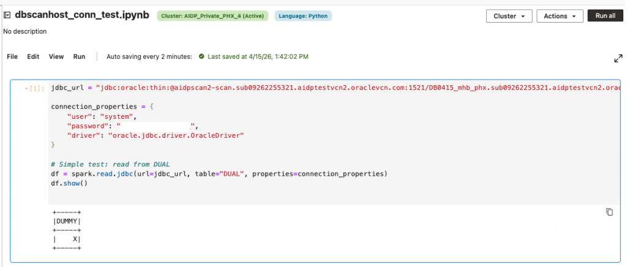
Task: Click the green saved checkmark icon
Action: pyautogui.click(x=201, y=56)
